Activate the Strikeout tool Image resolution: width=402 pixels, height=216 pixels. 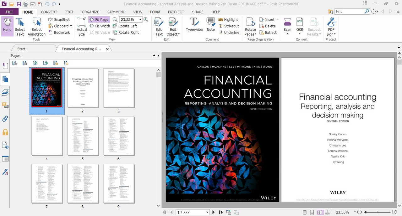tap(229, 26)
